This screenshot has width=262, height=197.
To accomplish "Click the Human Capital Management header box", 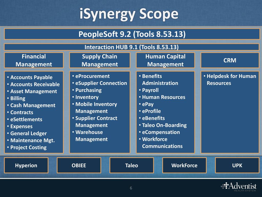I will coord(166,60).
